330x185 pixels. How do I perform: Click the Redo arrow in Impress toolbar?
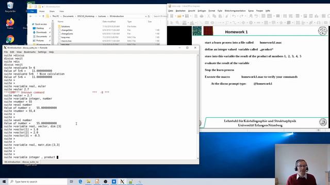[242, 16]
